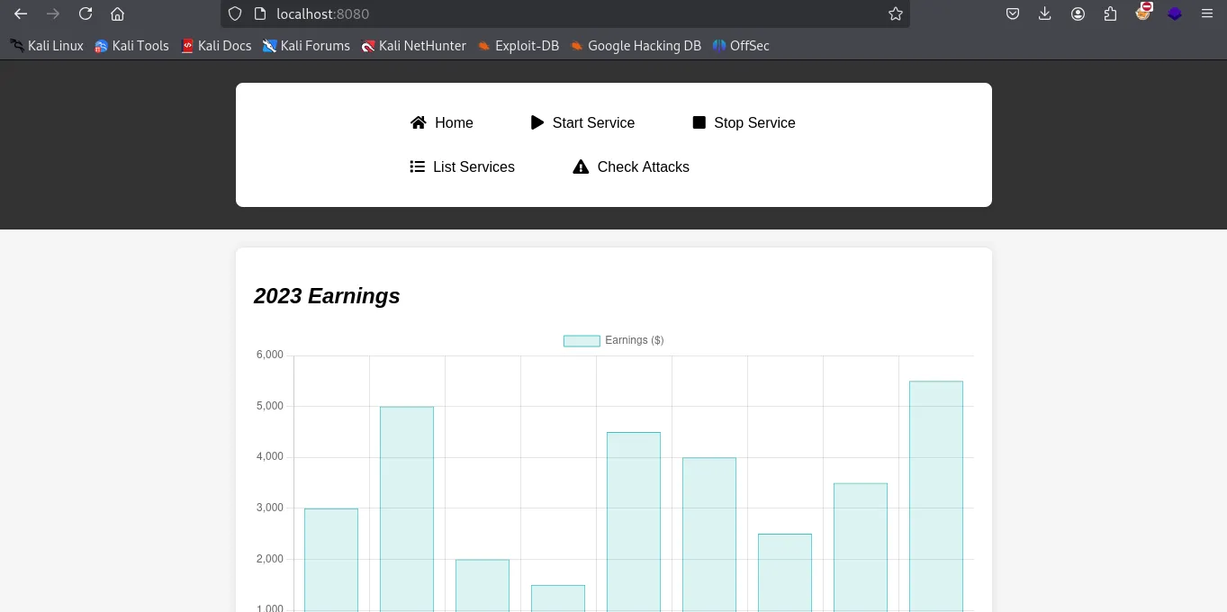Click the browser forward arrow

53,13
